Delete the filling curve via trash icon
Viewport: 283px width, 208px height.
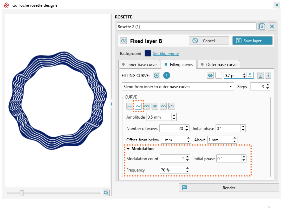point(261,75)
